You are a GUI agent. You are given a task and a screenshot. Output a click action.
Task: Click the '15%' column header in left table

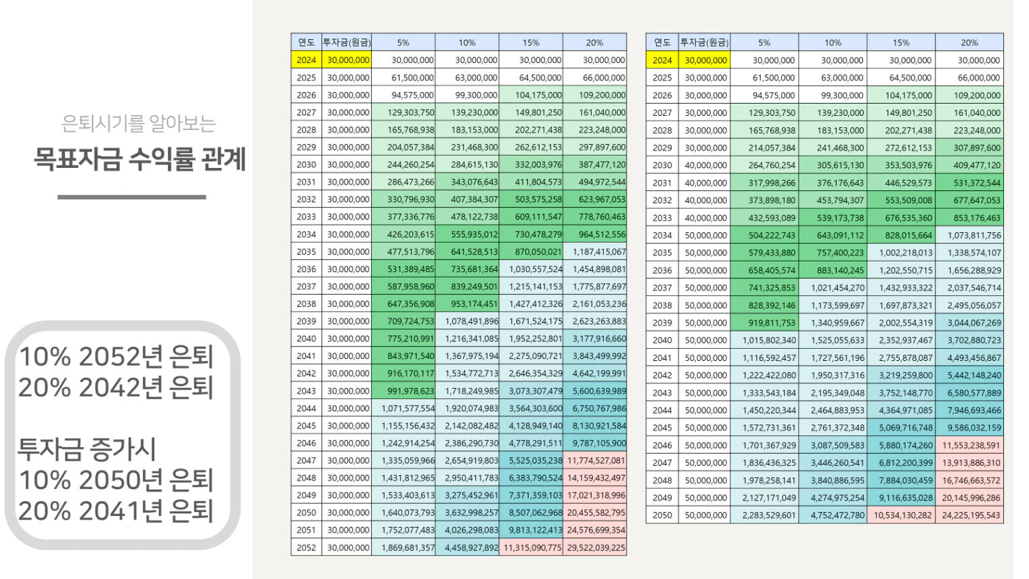(x=531, y=42)
